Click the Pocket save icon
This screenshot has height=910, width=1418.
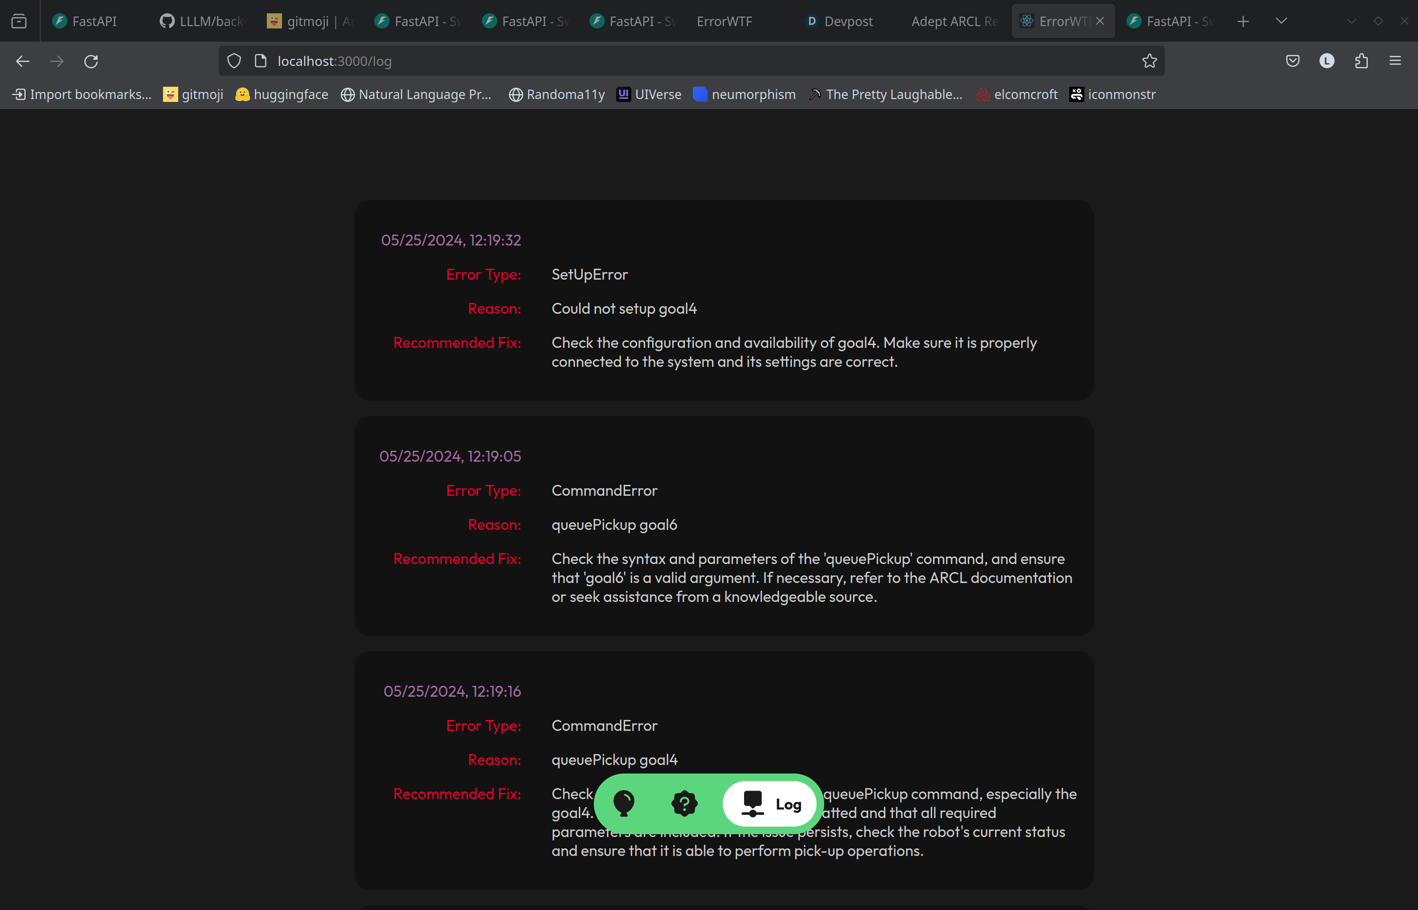click(1293, 61)
